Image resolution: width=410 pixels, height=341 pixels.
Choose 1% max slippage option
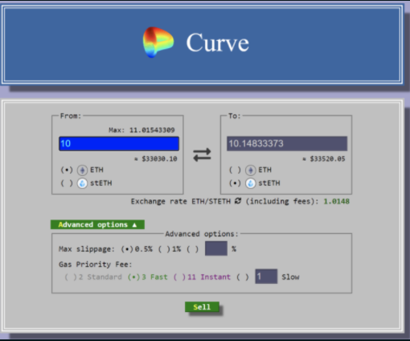170,249
